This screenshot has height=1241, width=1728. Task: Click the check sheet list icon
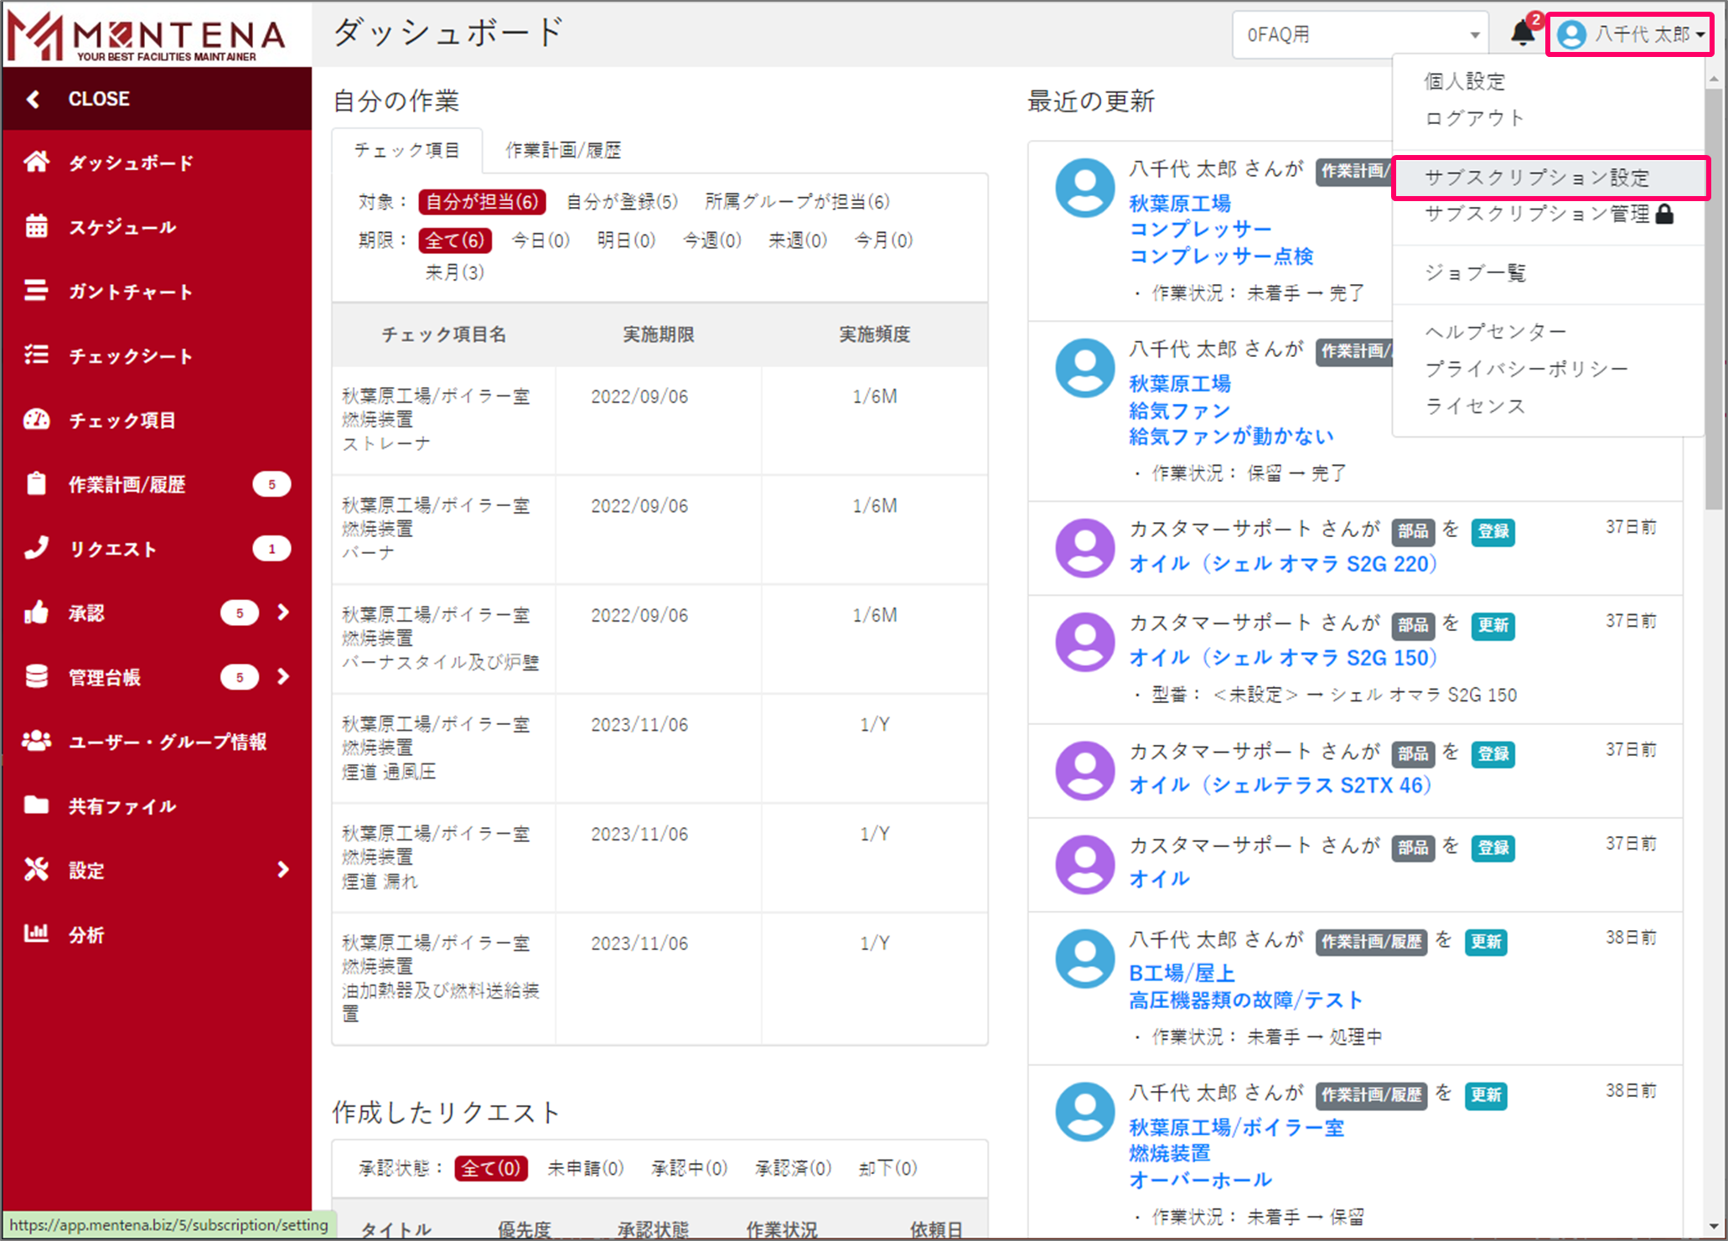point(36,355)
